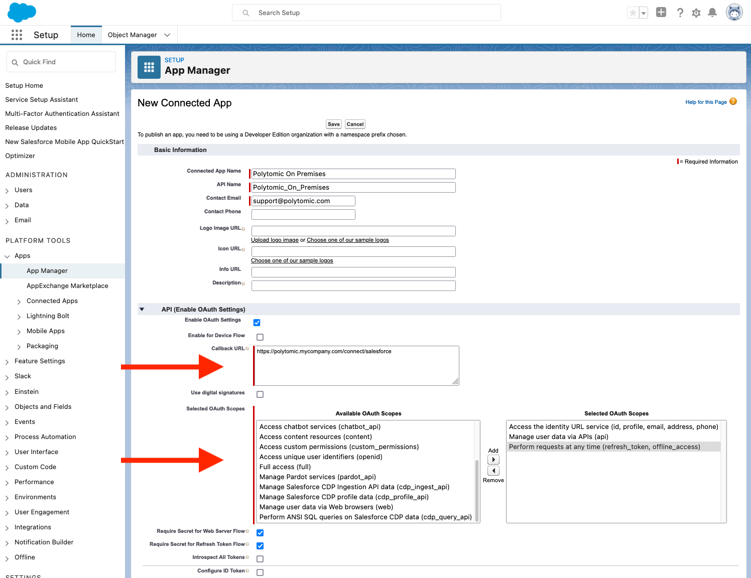Viewport: 751px width, 578px height.
Task: Click the Introspect All Tokens help icon
Action: point(247,557)
